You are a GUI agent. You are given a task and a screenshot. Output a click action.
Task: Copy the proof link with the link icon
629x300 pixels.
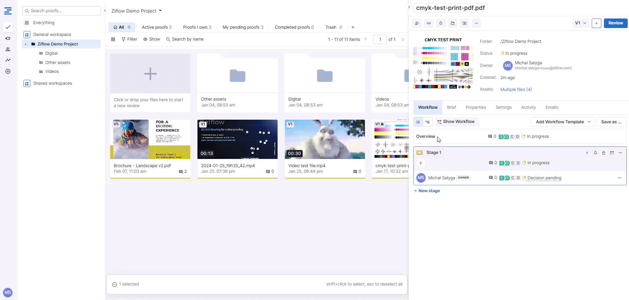pos(429,23)
